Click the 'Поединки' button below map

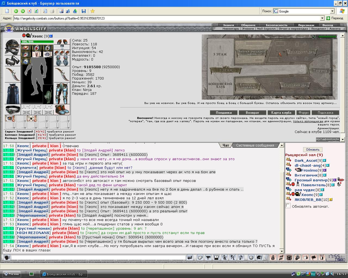(x=224, y=113)
